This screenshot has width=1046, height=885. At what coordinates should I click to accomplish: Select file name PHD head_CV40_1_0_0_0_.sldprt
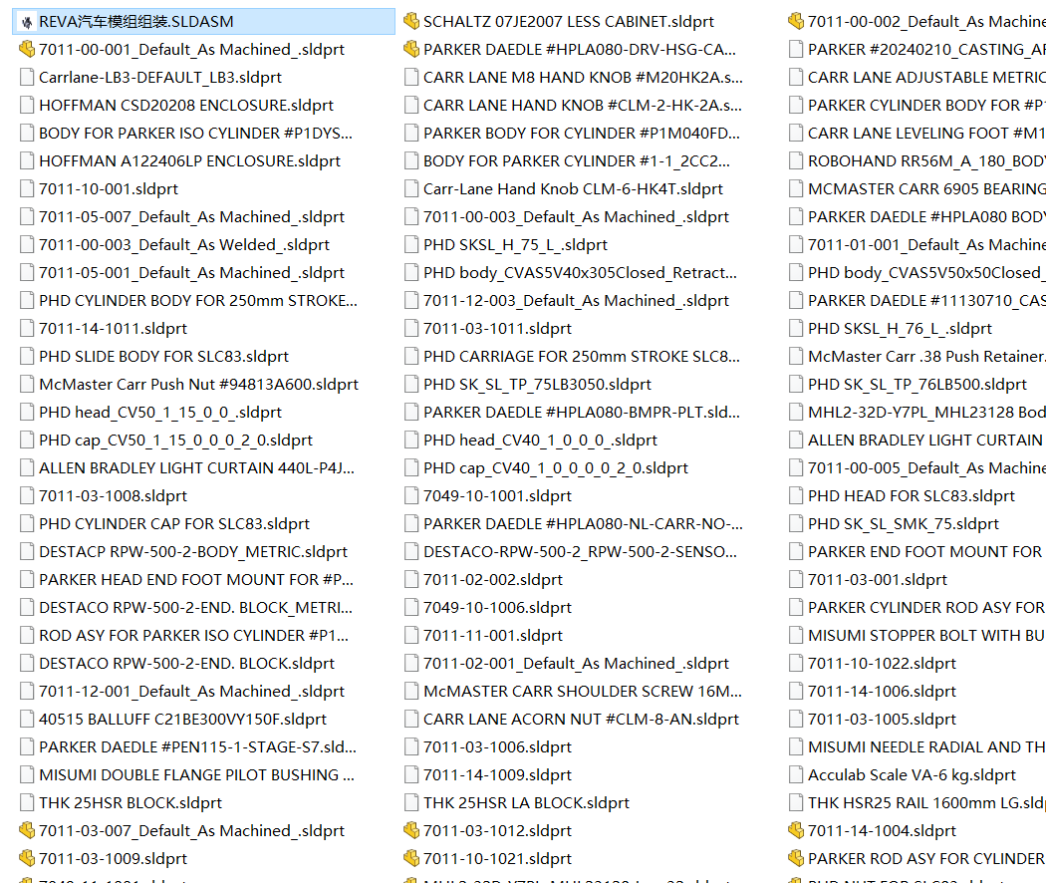click(x=540, y=441)
